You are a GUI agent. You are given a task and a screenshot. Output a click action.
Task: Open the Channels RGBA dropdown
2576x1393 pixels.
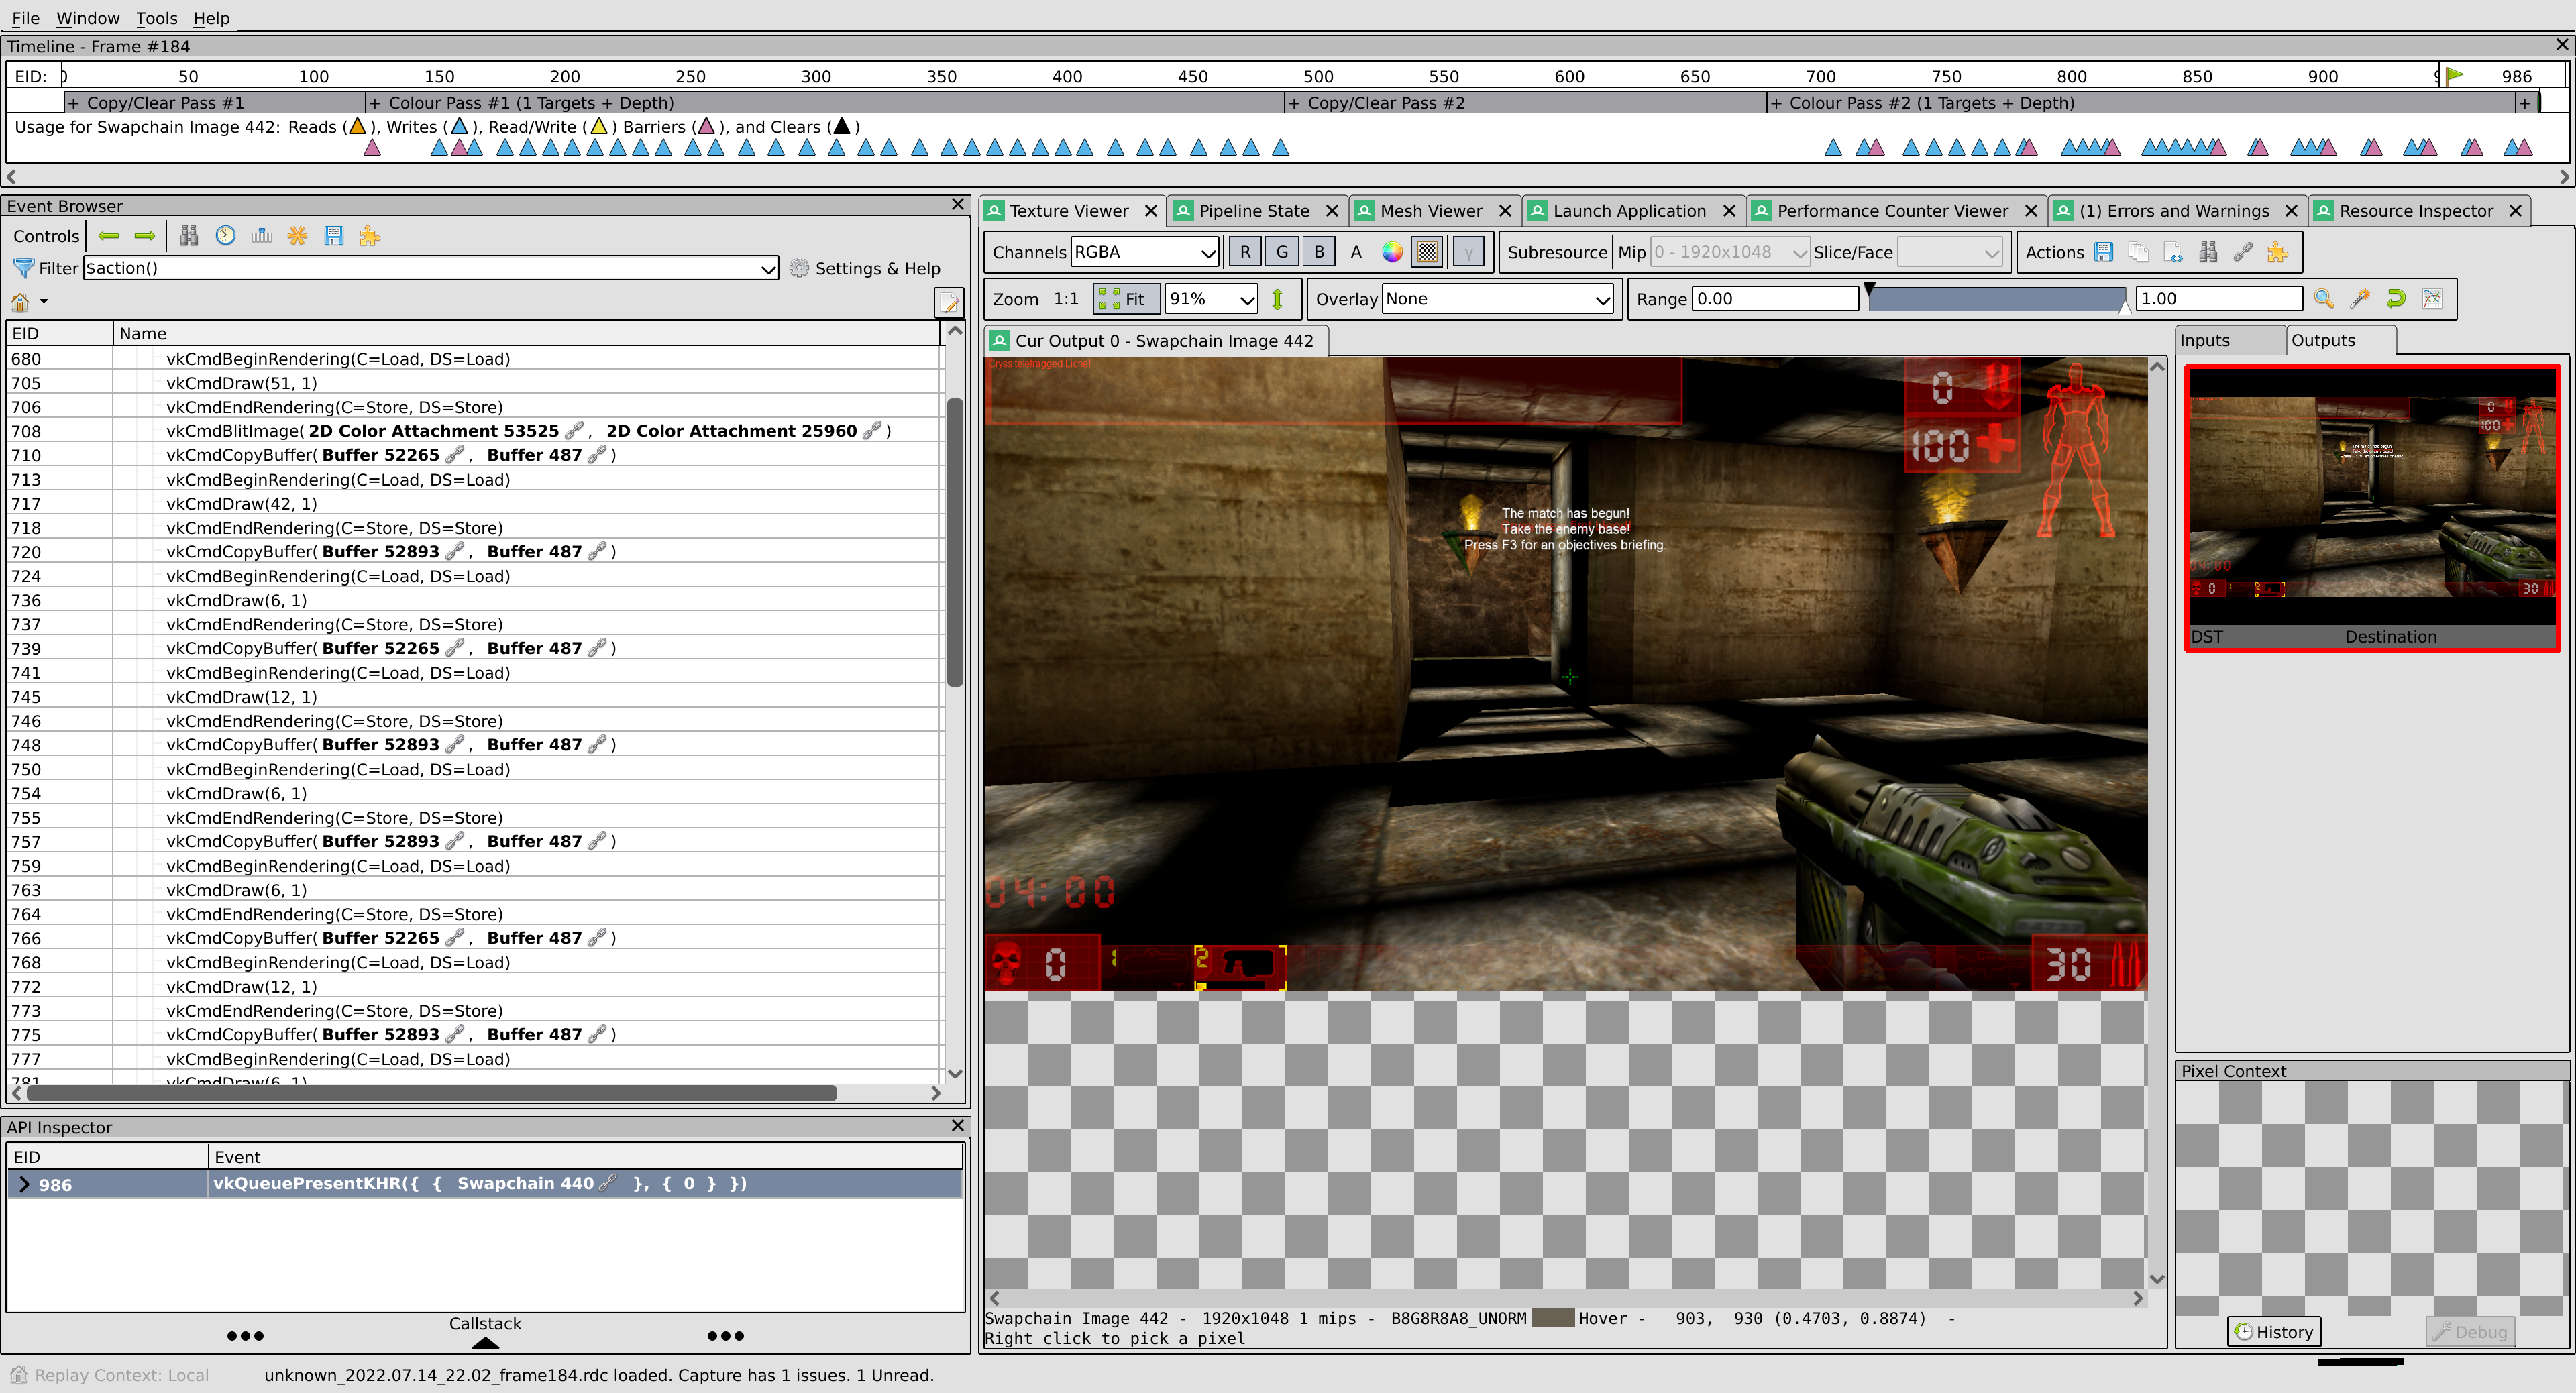(x=1144, y=252)
